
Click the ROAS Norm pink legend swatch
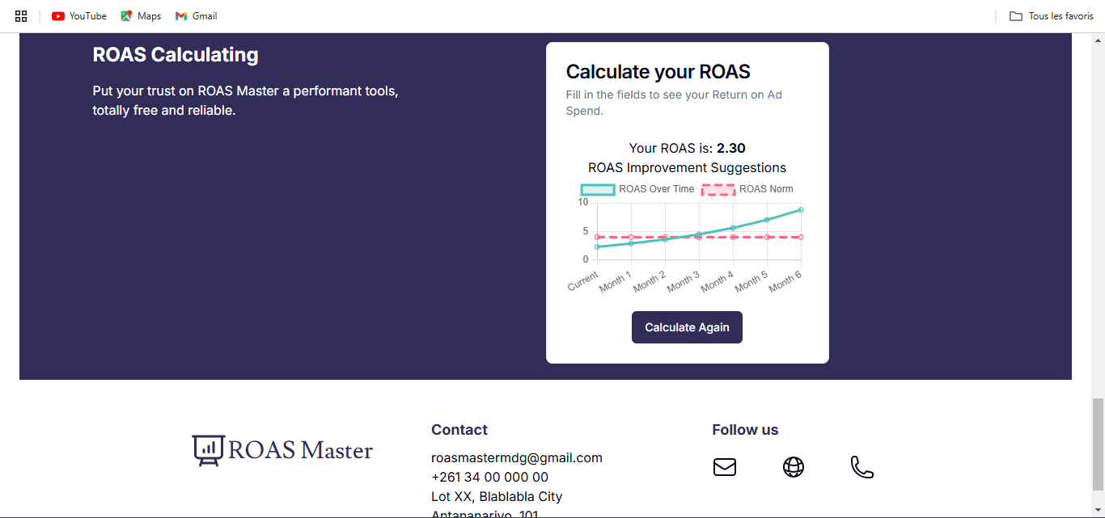coord(718,189)
